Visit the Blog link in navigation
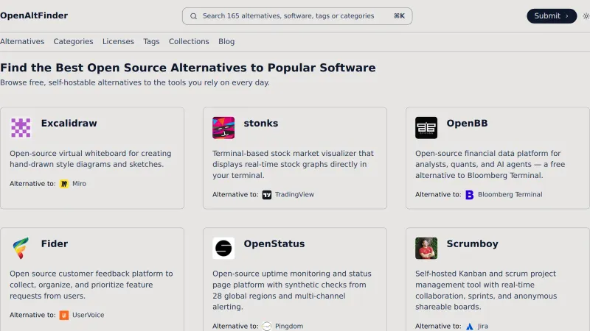This screenshot has height=331, width=590. [x=226, y=42]
